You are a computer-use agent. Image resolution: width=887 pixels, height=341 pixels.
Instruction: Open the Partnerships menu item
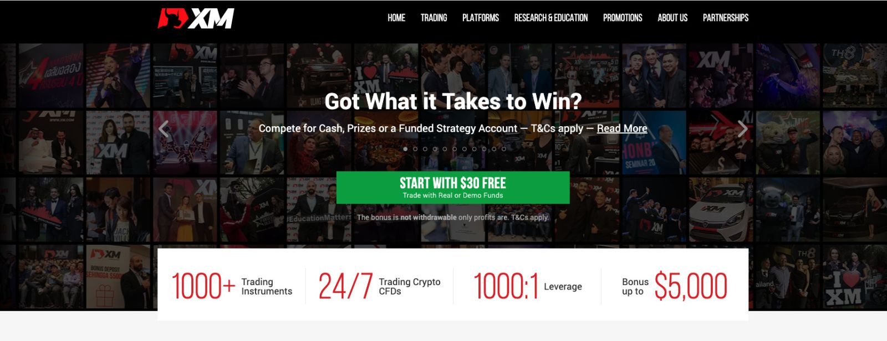726,18
